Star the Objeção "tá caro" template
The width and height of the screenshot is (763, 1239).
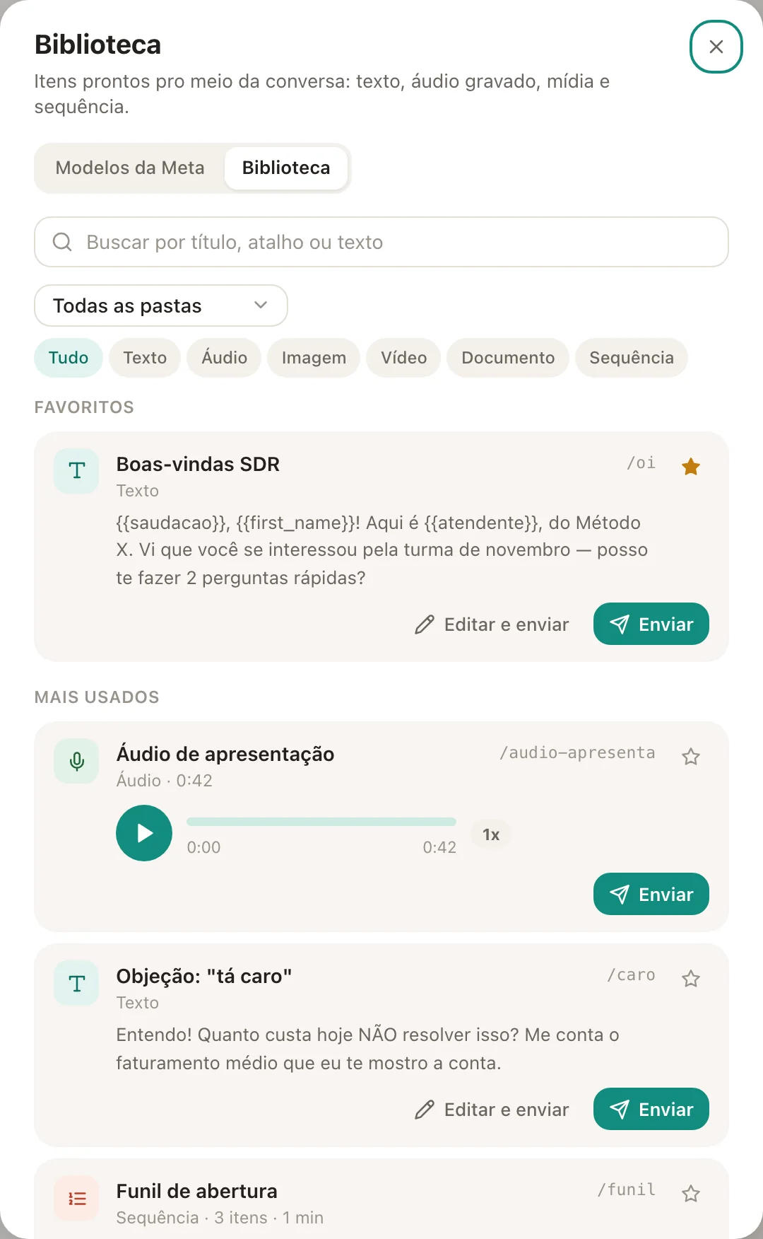691,979
